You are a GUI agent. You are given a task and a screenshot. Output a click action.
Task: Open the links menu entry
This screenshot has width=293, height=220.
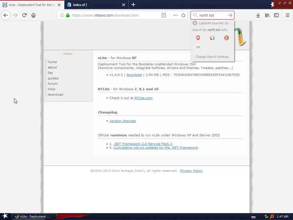tap(52, 89)
